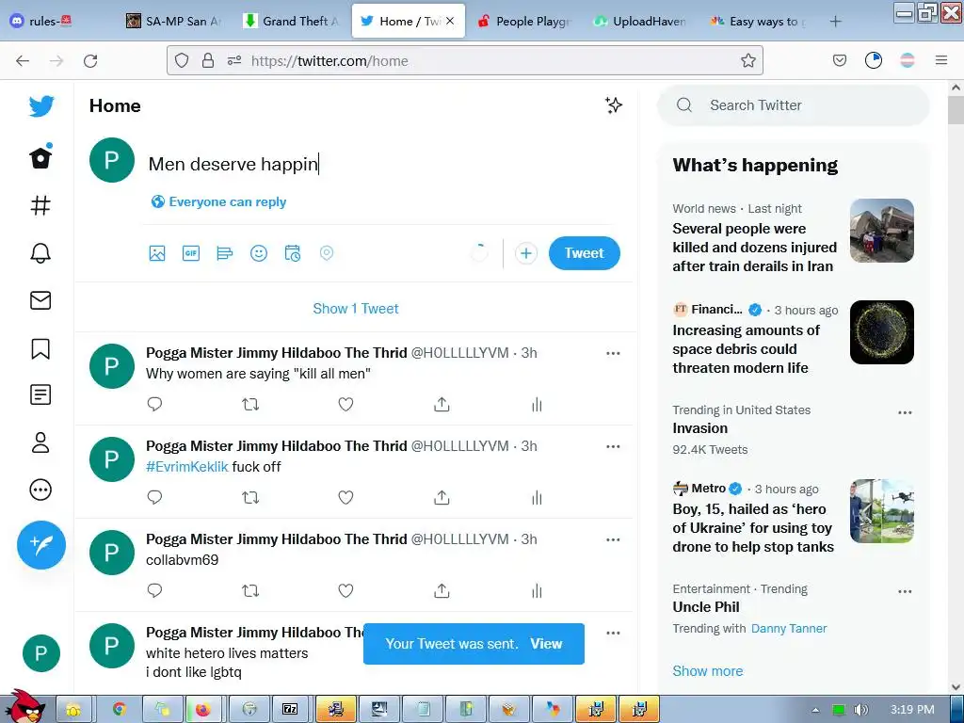Screen dimensions: 964x723
Task: Add a GIF to the tweet
Action: [x=191, y=252]
